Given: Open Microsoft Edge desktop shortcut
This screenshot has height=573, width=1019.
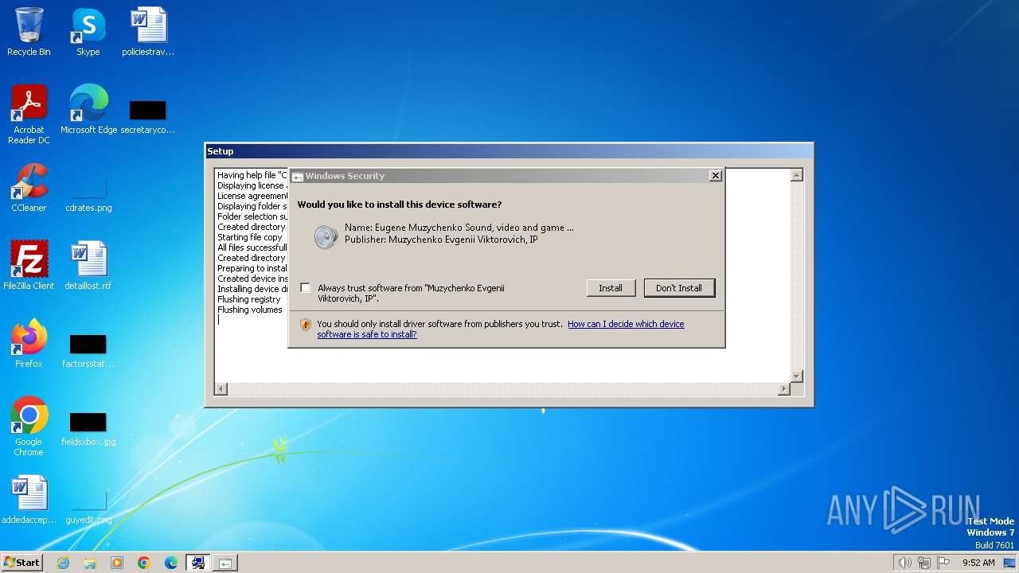Looking at the screenshot, I should (x=88, y=109).
